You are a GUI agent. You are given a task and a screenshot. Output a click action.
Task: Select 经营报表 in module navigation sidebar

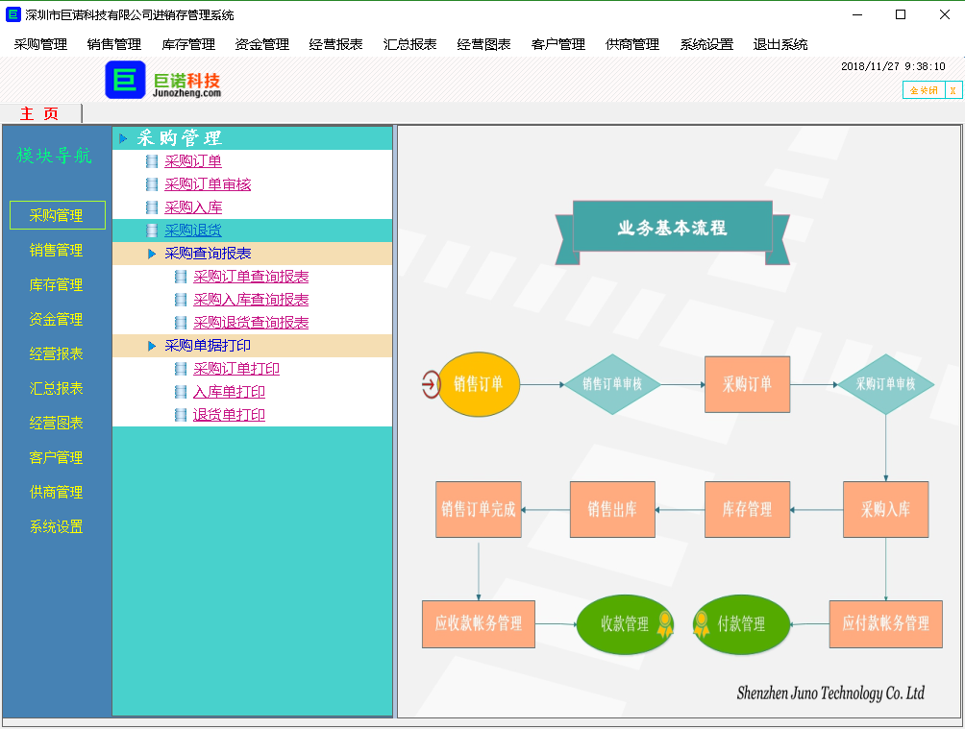56,353
